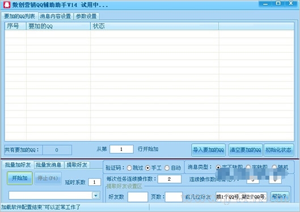Maximize the window from the title bar
Screen dimensions: 300x212
[x=278, y=3]
